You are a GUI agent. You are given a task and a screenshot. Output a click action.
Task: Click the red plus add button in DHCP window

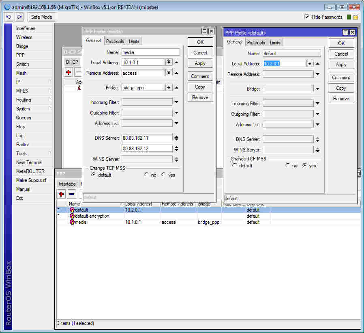pyautogui.click(x=69, y=72)
